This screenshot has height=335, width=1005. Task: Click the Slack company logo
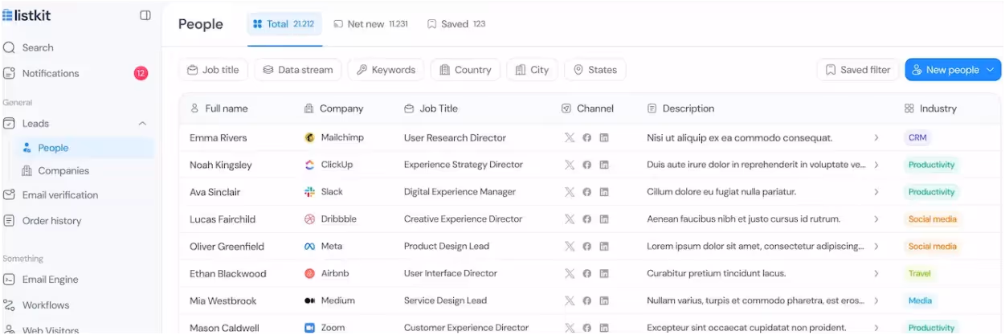pyautogui.click(x=310, y=192)
